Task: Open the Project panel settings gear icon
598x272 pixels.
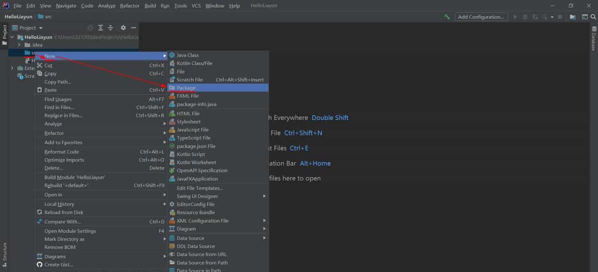Action: click(x=123, y=28)
